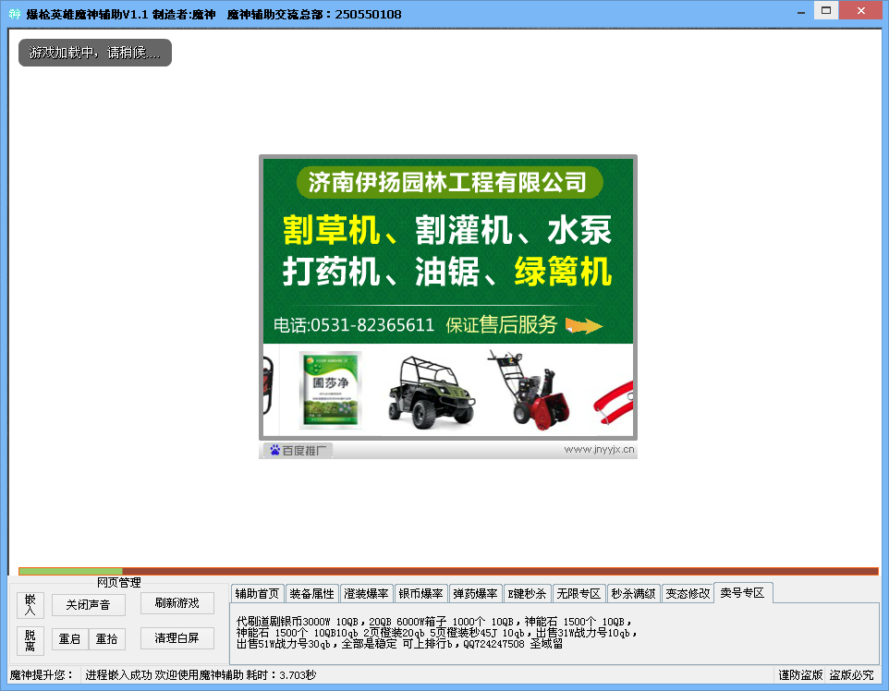
Task: Switch to the 辅助首页 tab
Action: [x=258, y=593]
